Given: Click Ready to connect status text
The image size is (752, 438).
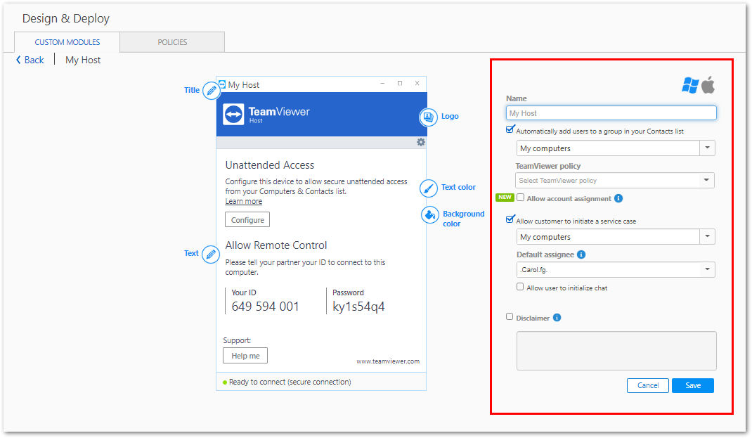Looking at the screenshot, I should point(290,382).
